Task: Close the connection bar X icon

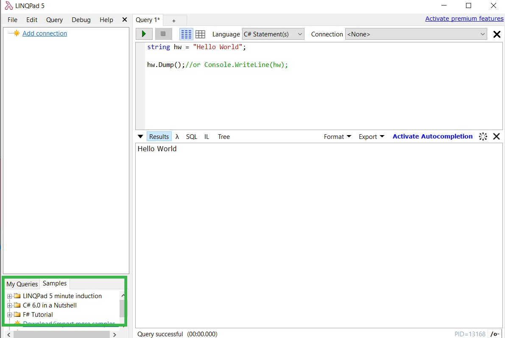Action: [x=497, y=34]
